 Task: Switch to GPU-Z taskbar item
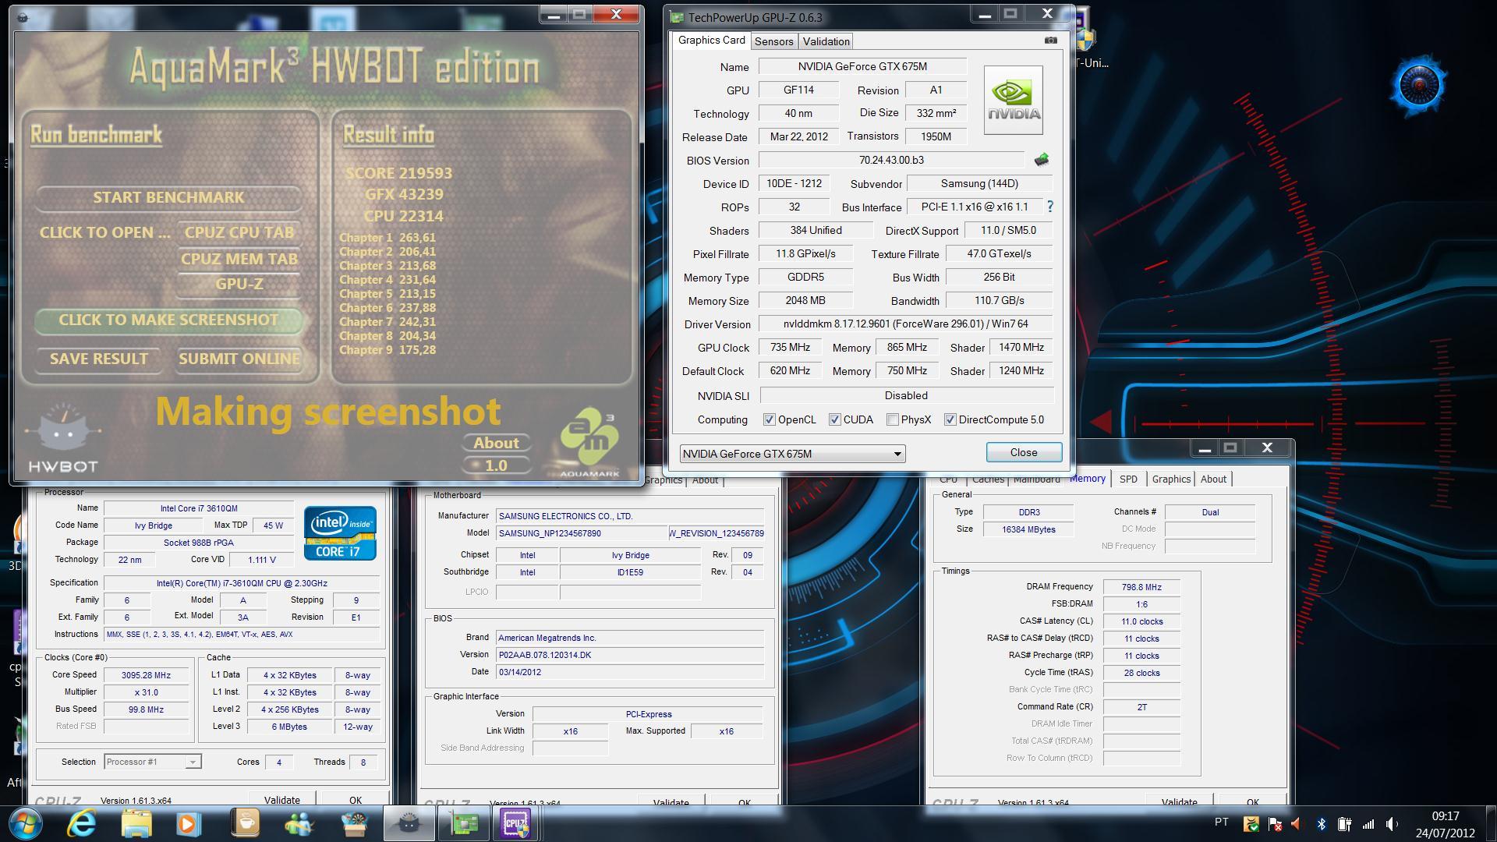click(x=463, y=823)
